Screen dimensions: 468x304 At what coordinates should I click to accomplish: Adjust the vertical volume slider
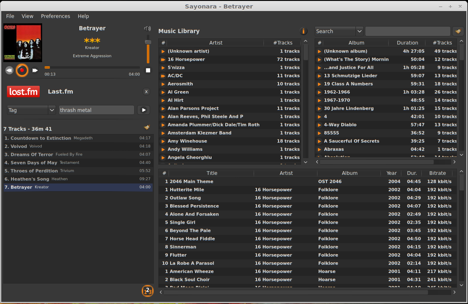148,49
